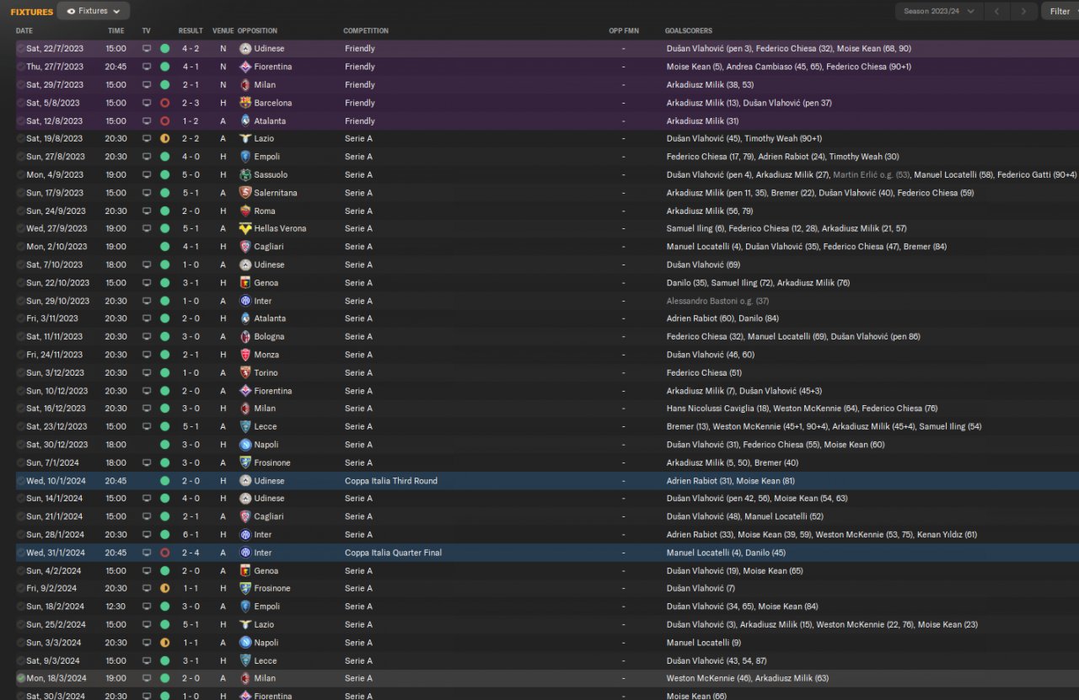Click the 12:30 kick-off time
Image resolution: width=1079 pixels, height=700 pixels.
click(116, 606)
